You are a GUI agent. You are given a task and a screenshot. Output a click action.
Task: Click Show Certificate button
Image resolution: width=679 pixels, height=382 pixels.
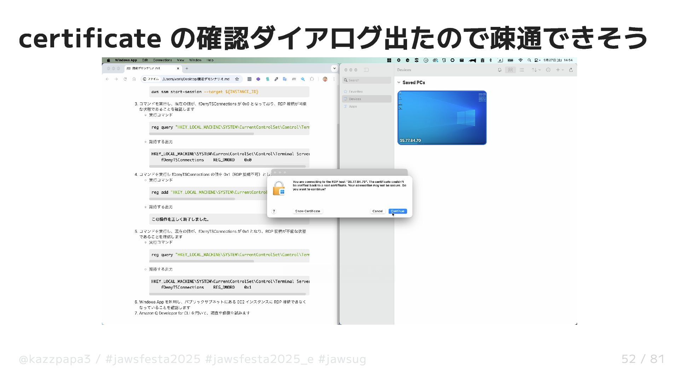[x=307, y=211]
